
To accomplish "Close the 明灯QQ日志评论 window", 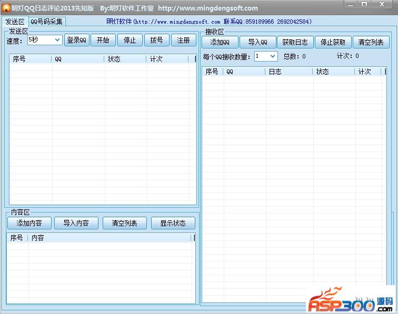I will coord(382,4).
